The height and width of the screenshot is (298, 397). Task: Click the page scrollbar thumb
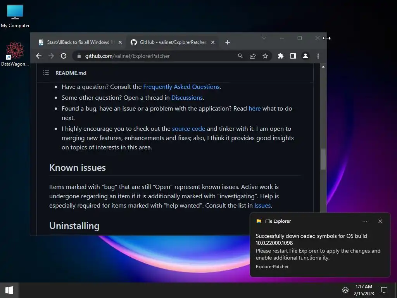click(323, 159)
